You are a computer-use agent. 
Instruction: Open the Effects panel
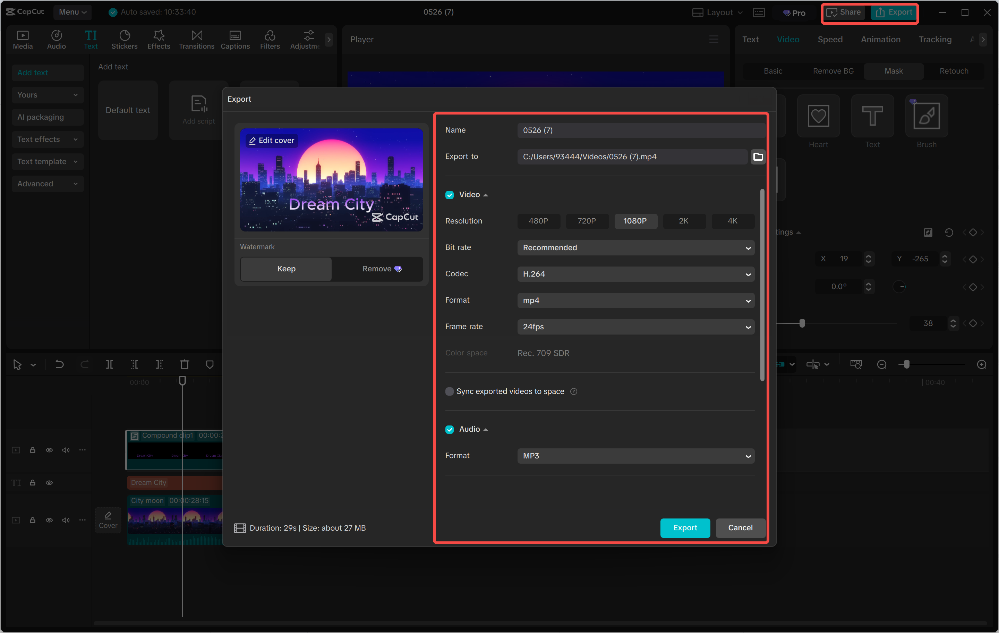coord(159,40)
